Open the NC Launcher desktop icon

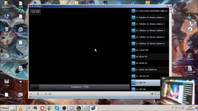click(20, 57)
